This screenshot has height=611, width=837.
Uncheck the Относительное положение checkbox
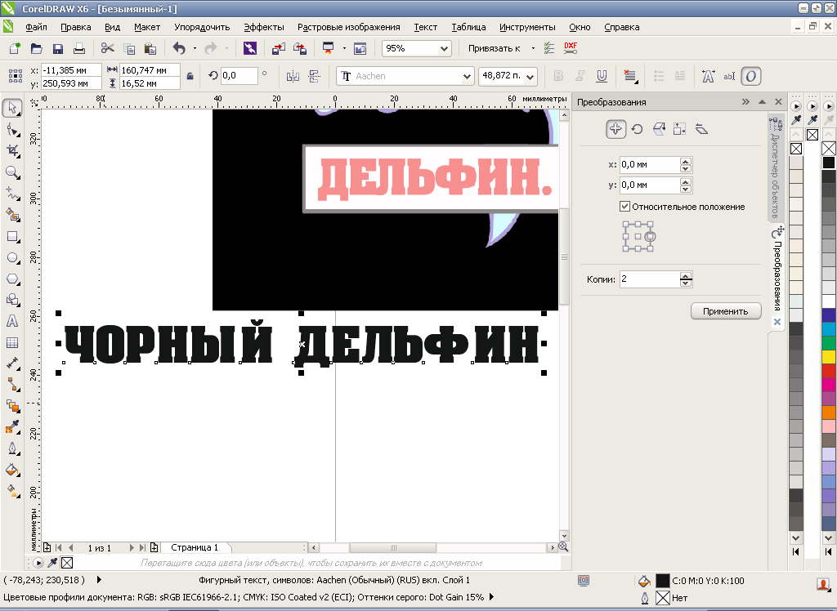click(x=625, y=207)
